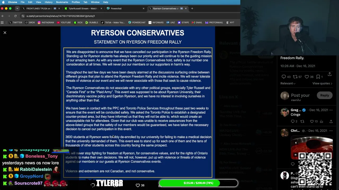Open the View quotes link

322,83
